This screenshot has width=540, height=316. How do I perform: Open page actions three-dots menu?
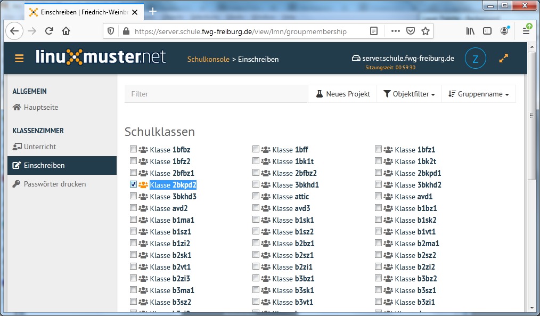click(395, 31)
